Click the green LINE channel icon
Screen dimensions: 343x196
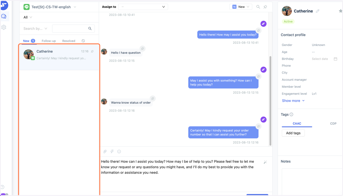27,7
